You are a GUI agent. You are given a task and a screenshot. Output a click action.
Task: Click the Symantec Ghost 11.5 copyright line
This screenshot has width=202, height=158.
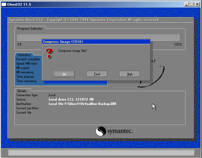(x=84, y=20)
